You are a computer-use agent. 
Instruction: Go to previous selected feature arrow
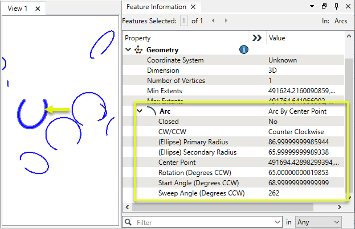tap(213, 21)
